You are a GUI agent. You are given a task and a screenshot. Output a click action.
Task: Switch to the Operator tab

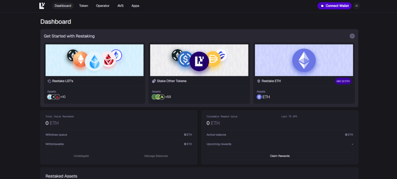click(103, 6)
